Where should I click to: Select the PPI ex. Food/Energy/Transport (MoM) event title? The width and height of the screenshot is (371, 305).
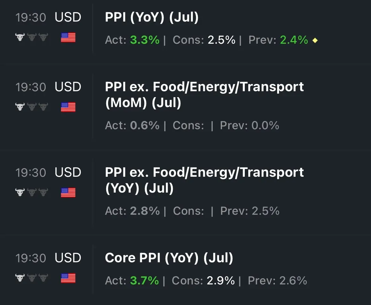pos(204,94)
